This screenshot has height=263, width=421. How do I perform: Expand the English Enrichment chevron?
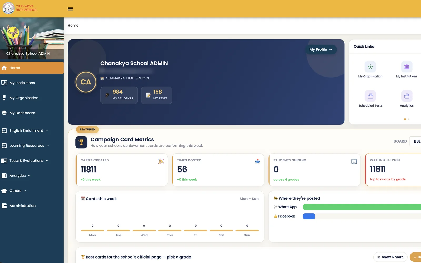click(47, 131)
